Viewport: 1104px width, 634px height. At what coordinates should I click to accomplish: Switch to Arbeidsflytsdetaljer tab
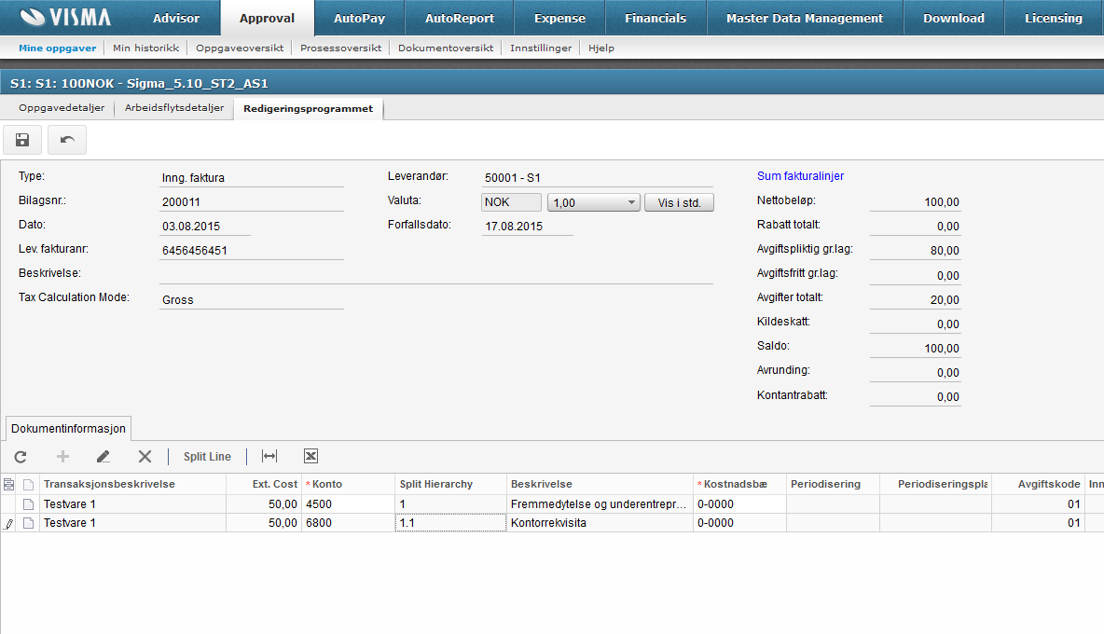174,107
